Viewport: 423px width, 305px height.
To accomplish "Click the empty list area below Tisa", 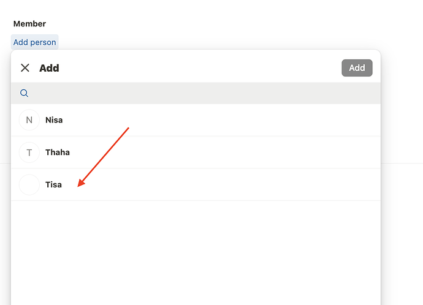I will (x=196, y=251).
